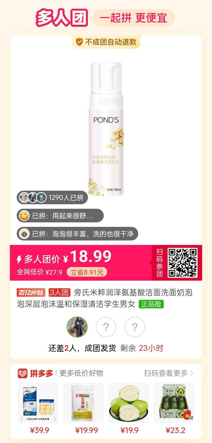The width and height of the screenshot is (212, 443).
Task: Click the green 正品险 badge
Action: pos(151,304)
